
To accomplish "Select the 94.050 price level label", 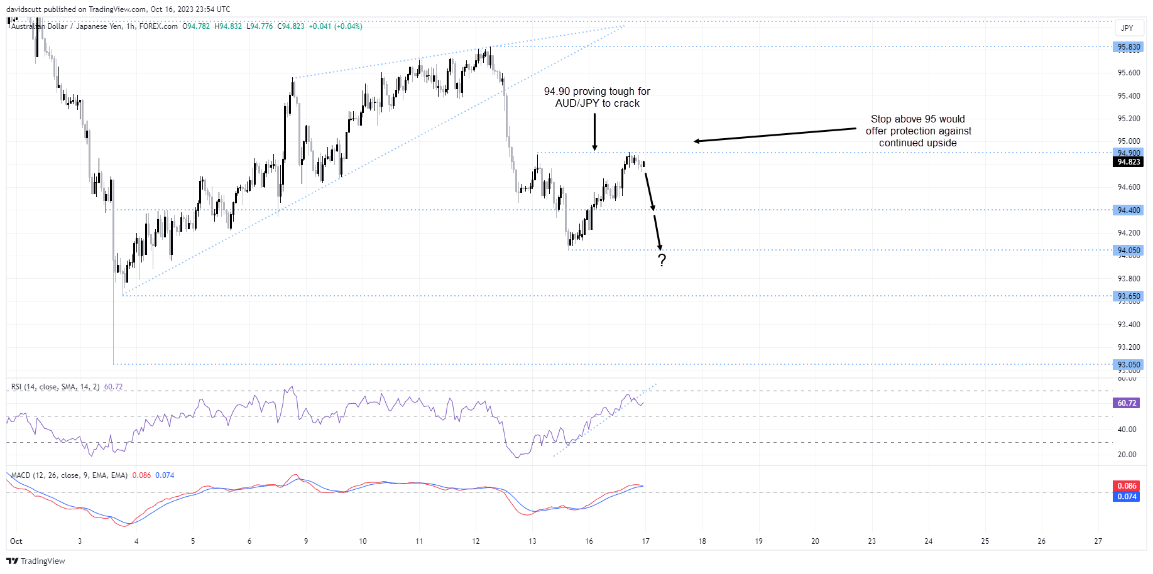I will pos(1128,250).
